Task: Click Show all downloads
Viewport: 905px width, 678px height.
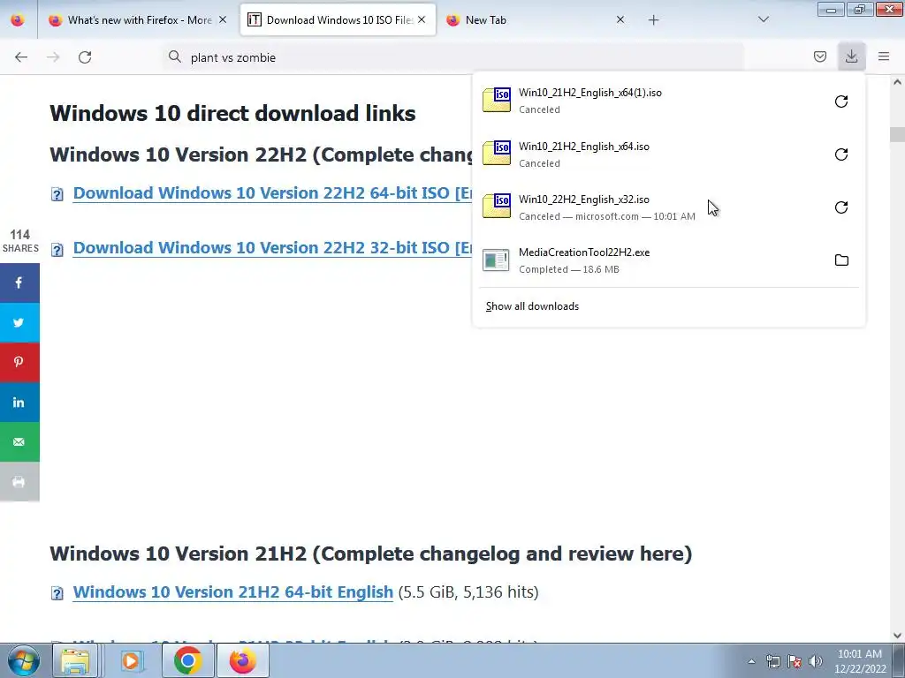Action: (x=532, y=306)
